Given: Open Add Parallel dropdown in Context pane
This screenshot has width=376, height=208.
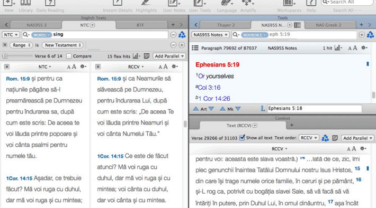Looking at the screenshot, I should 357,138.
